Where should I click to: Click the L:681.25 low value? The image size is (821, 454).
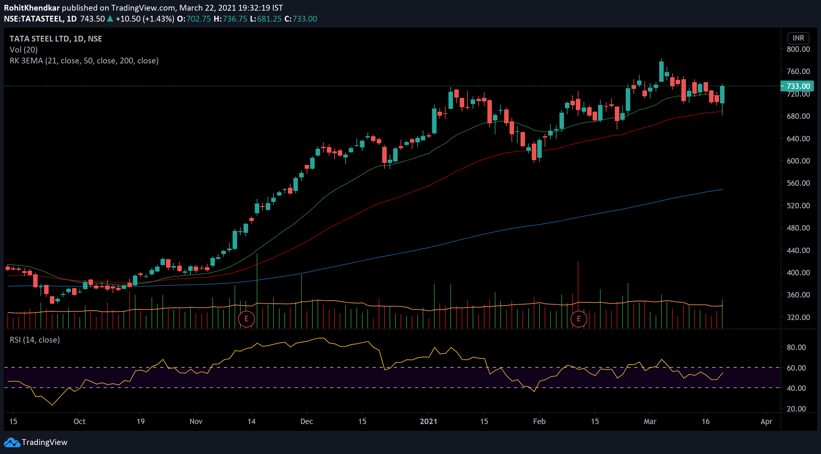pos(266,19)
